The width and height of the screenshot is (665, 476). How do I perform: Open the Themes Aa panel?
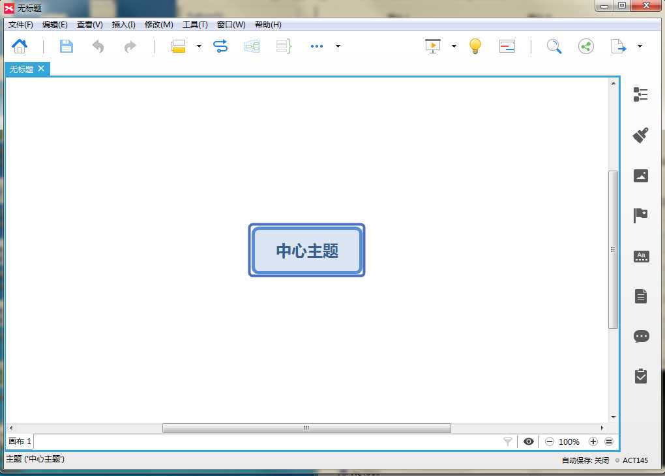tap(641, 256)
